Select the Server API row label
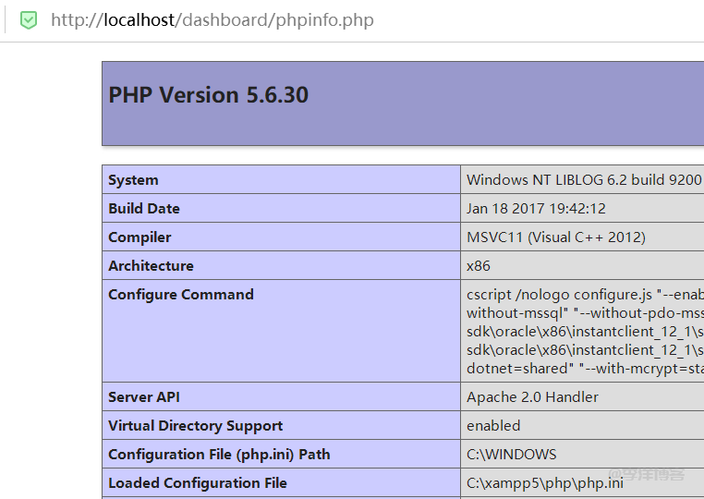This screenshot has height=499, width=704. pos(144,397)
